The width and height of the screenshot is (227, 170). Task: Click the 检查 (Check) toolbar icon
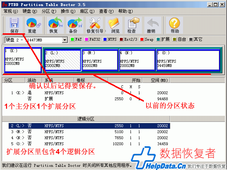pos(133,25)
